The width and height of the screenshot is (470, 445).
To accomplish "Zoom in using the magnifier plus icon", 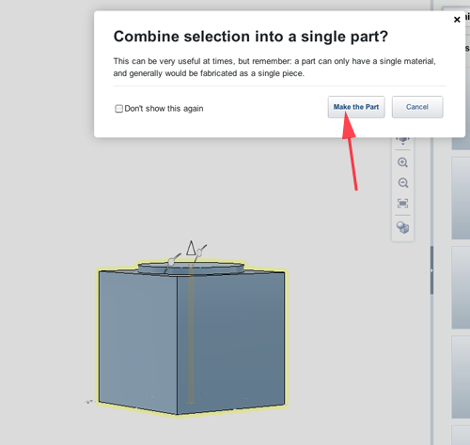I will [x=402, y=162].
